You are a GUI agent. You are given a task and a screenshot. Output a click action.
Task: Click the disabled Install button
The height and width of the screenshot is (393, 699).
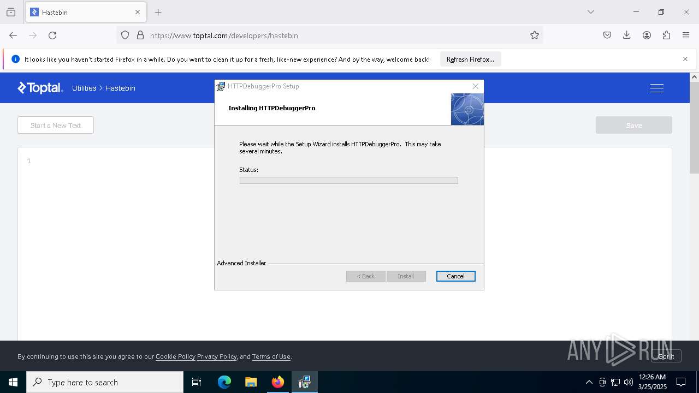[x=406, y=276]
